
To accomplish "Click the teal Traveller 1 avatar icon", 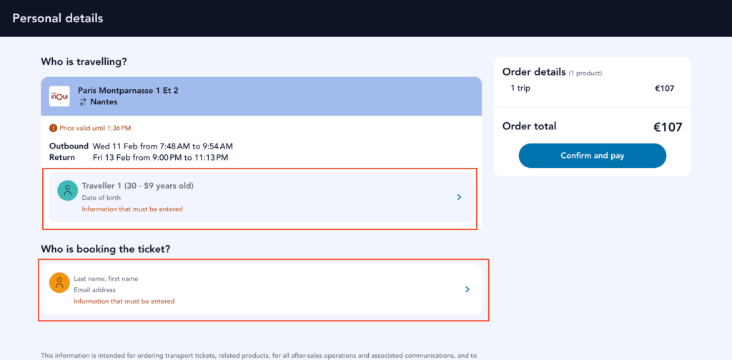I will click(67, 190).
